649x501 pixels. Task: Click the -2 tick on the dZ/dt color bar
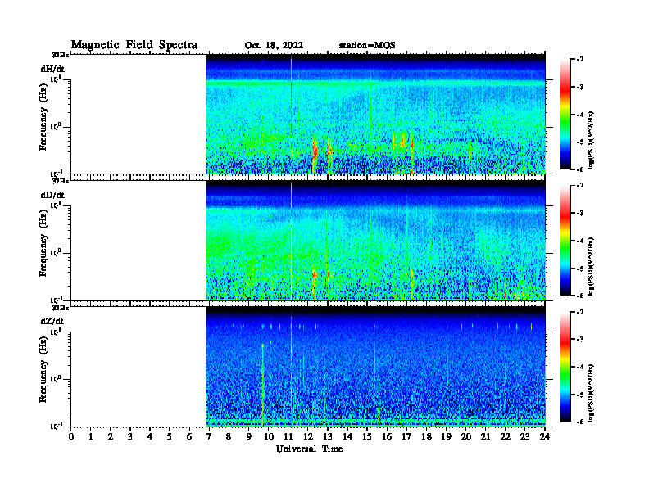tap(579, 312)
